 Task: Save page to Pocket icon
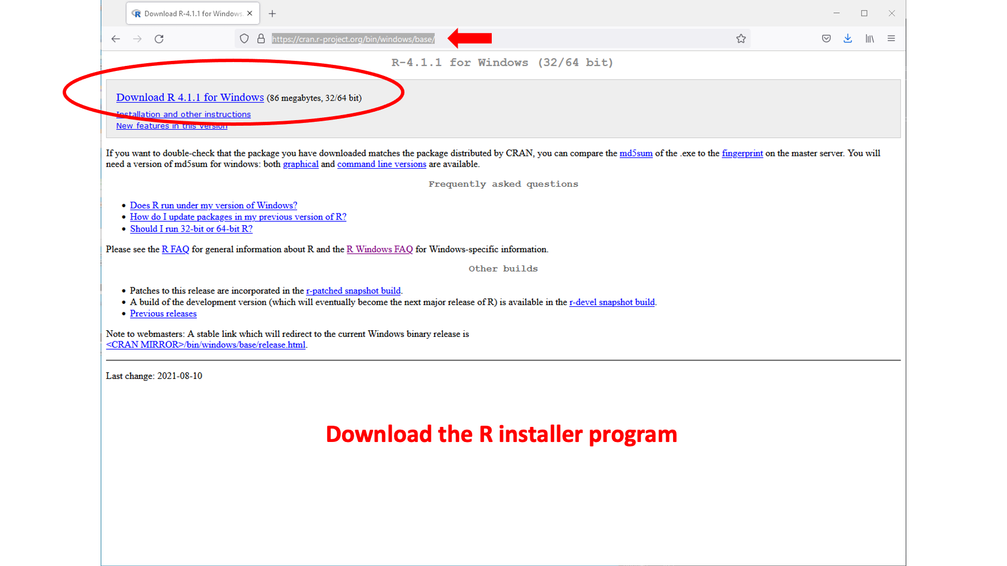[x=826, y=39]
